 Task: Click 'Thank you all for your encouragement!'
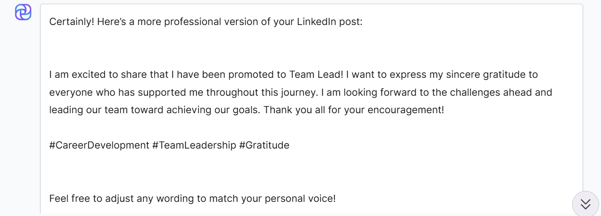click(354, 110)
